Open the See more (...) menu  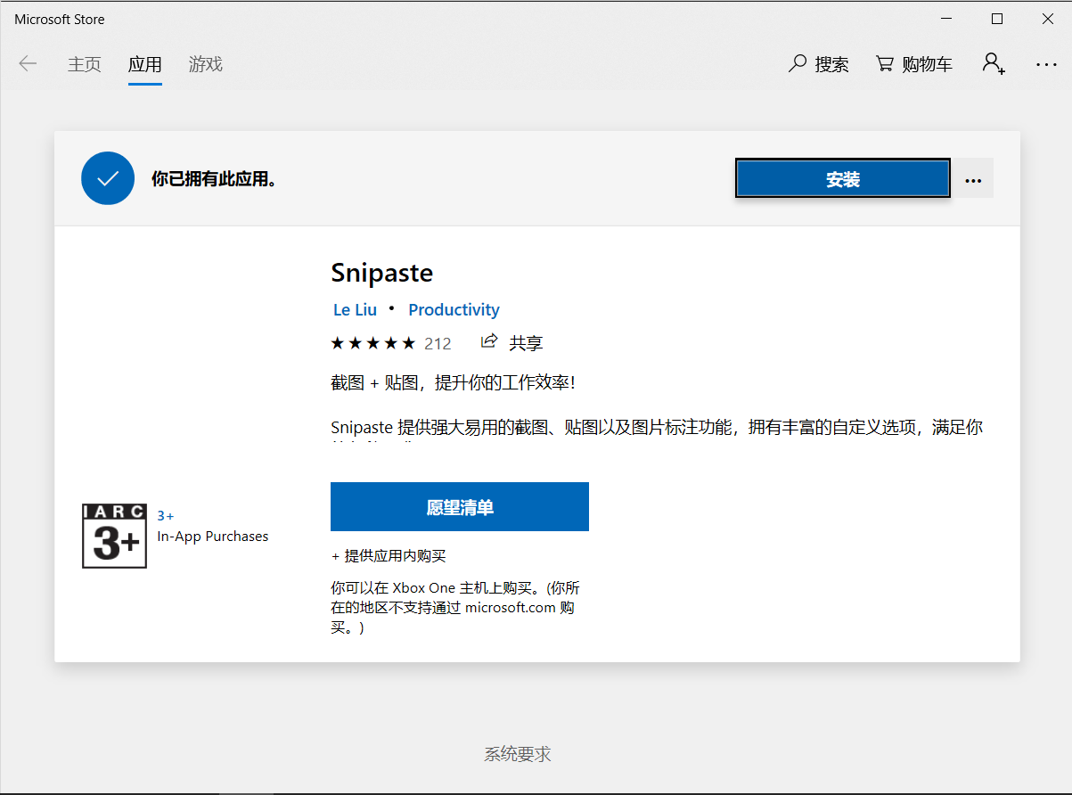click(x=1045, y=63)
